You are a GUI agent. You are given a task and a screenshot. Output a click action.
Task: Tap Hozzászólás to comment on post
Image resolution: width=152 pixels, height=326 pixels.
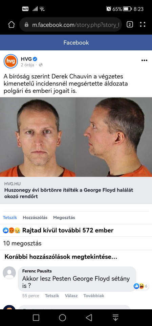click(x=35, y=217)
